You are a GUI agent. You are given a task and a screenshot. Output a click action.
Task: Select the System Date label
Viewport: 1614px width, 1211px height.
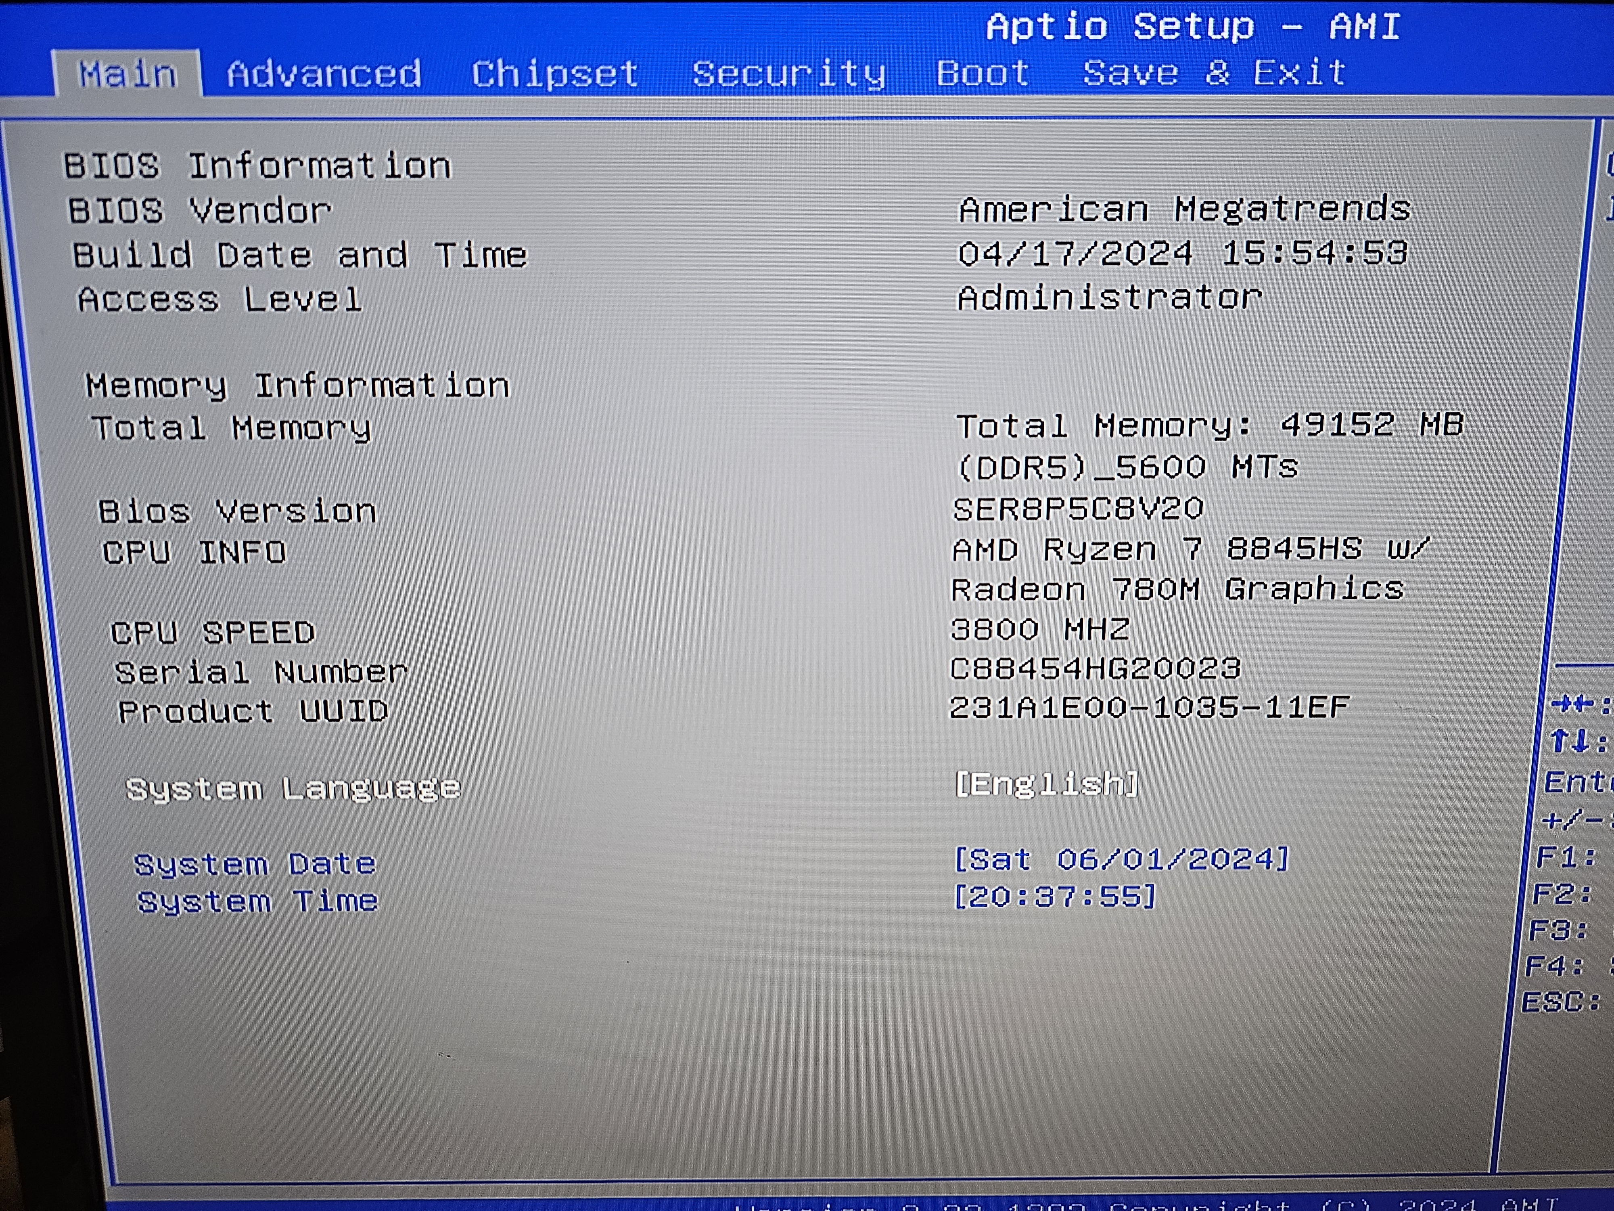[255, 864]
